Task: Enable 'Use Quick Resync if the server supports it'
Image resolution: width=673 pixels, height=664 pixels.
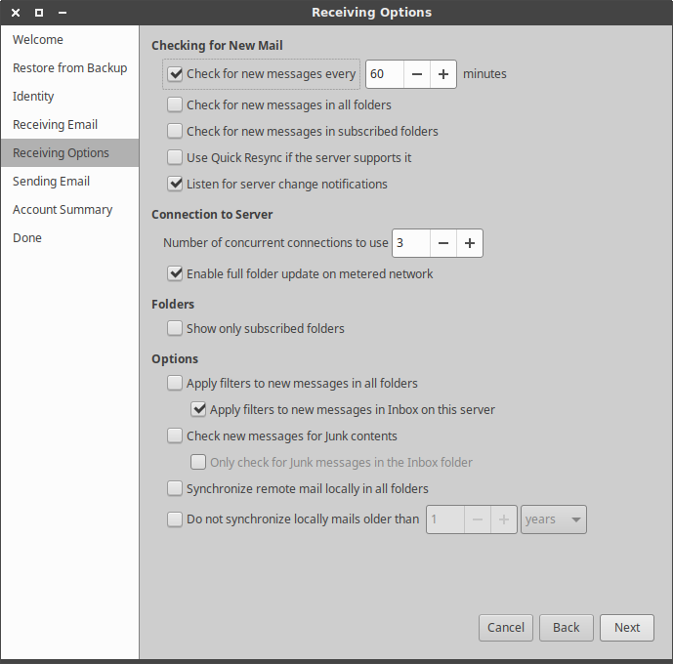Action: tap(176, 158)
